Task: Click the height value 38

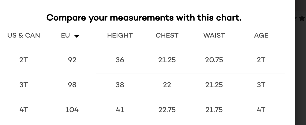Action: coord(120,85)
